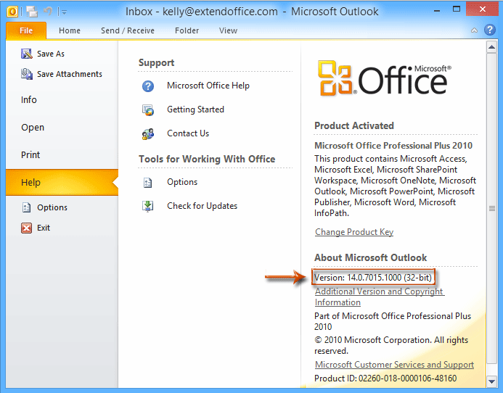Click the Change Product Key link
The height and width of the screenshot is (393, 503).
tap(354, 232)
